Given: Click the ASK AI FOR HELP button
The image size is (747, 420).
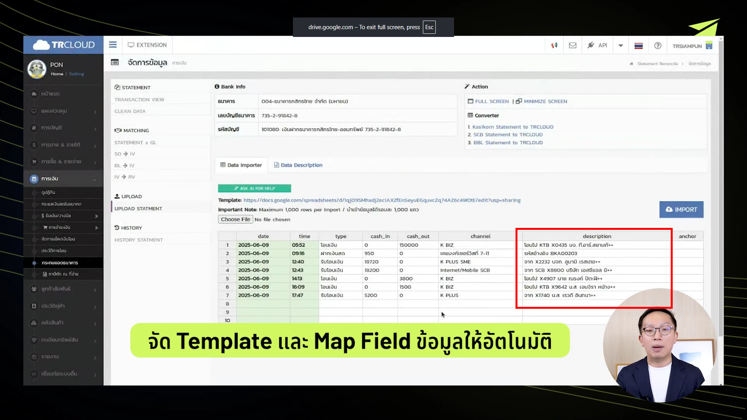Looking at the screenshot, I should (254, 188).
